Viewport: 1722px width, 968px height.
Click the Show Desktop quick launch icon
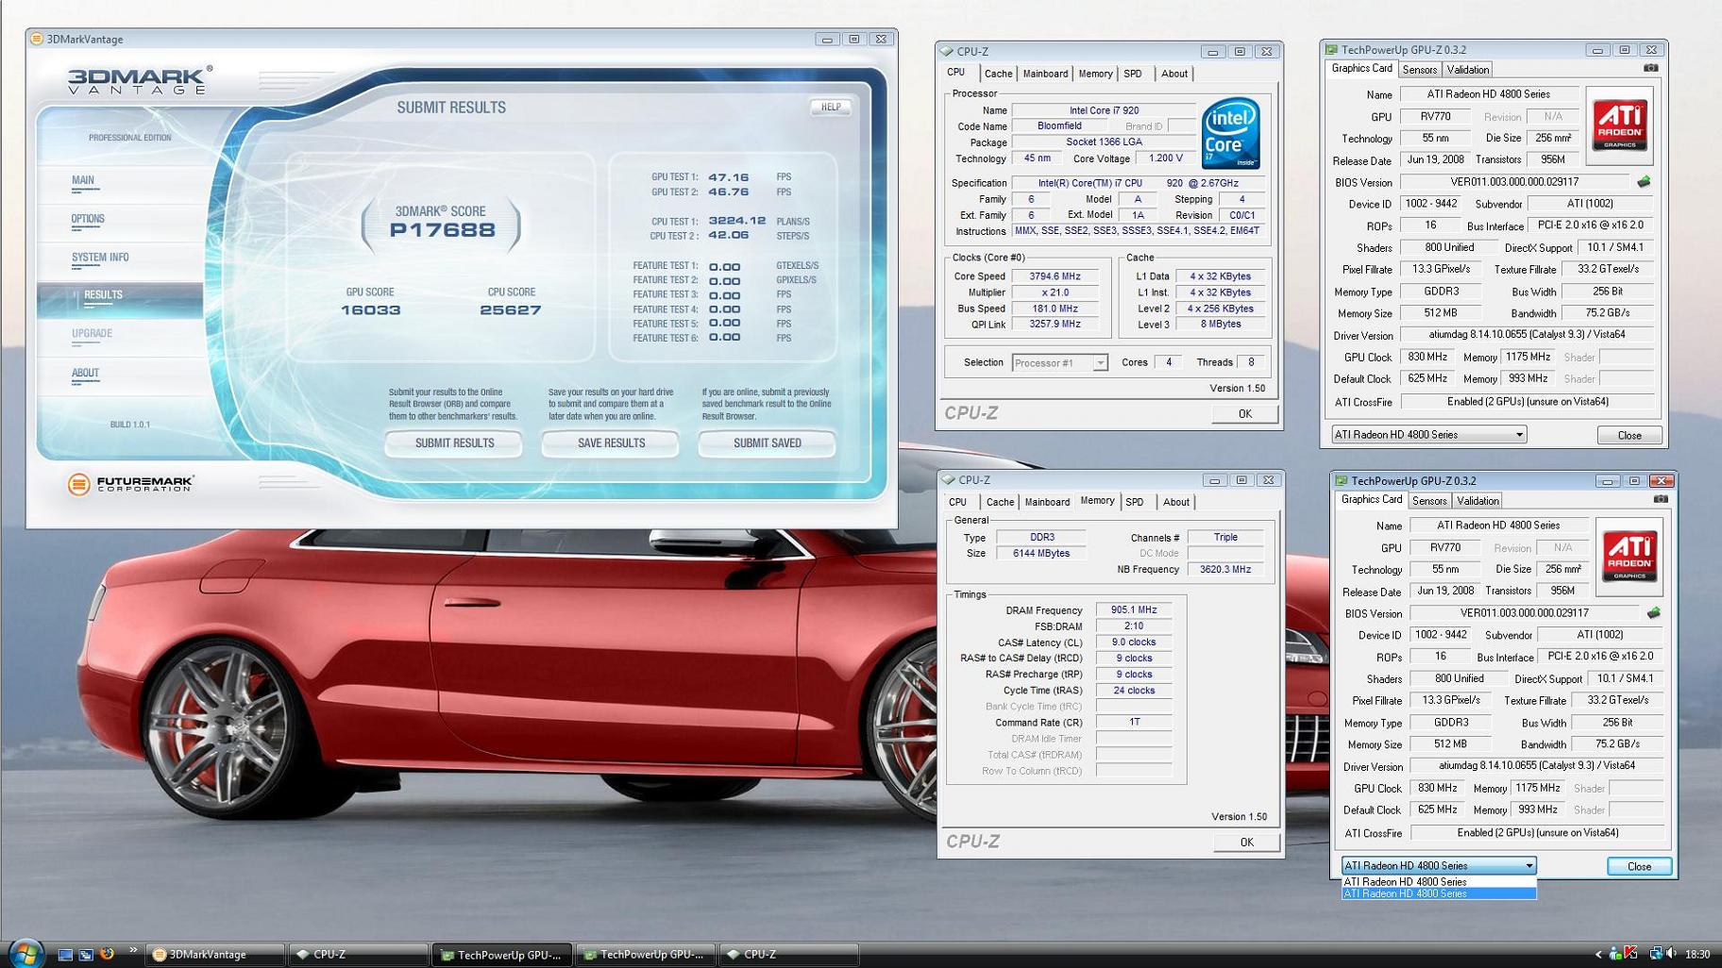click(x=65, y=954)
